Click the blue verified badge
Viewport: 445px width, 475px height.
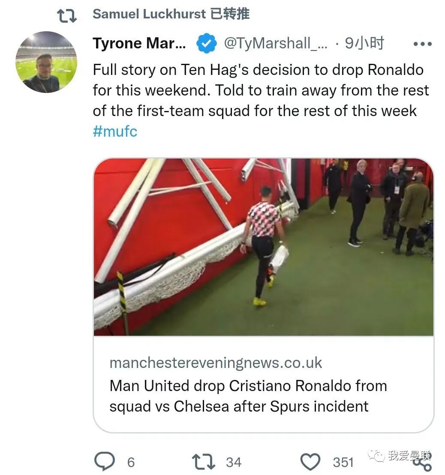pyautogui.click(x=206, y=43)
